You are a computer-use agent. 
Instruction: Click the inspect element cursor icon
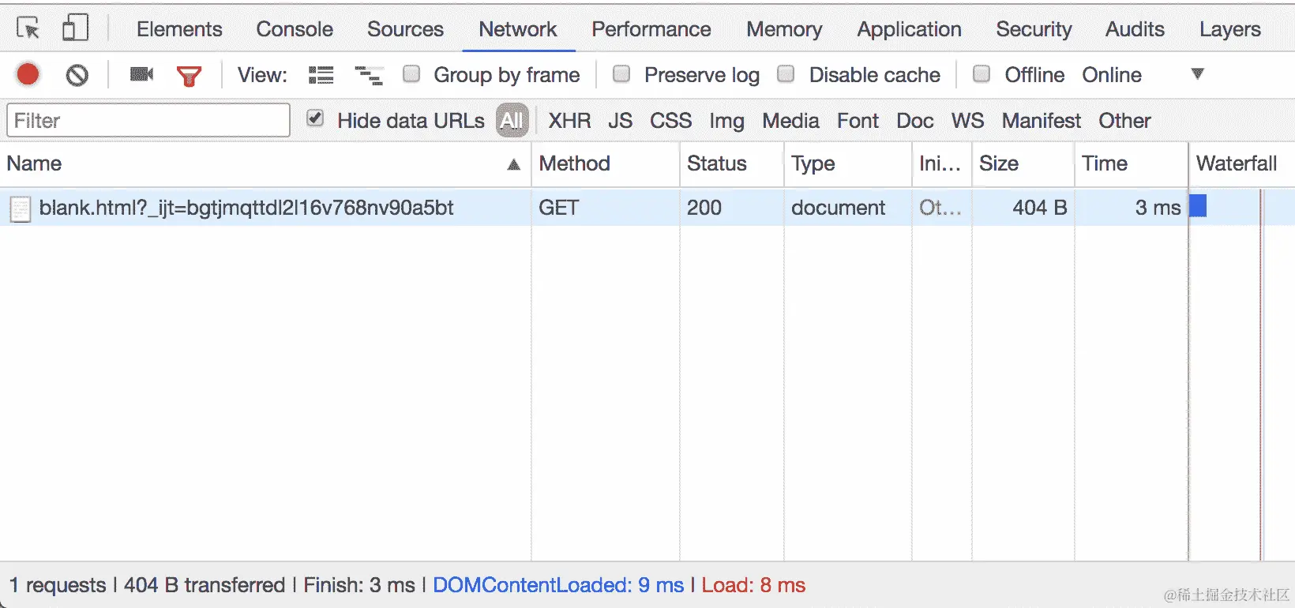click(28, 29)
